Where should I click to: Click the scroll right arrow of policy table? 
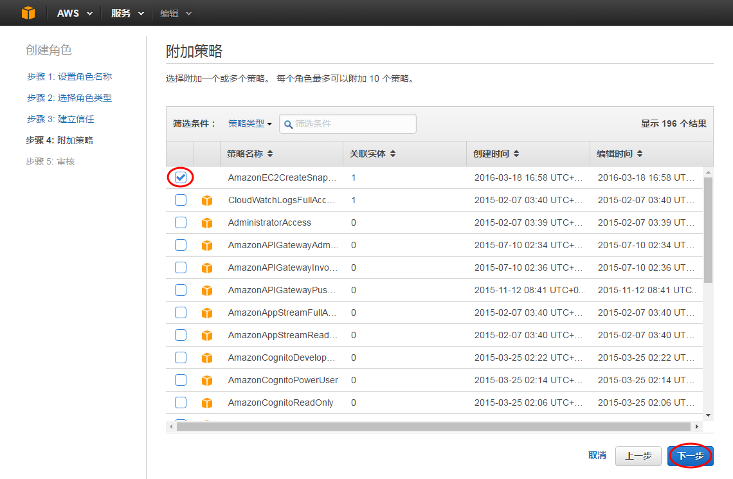697,427
